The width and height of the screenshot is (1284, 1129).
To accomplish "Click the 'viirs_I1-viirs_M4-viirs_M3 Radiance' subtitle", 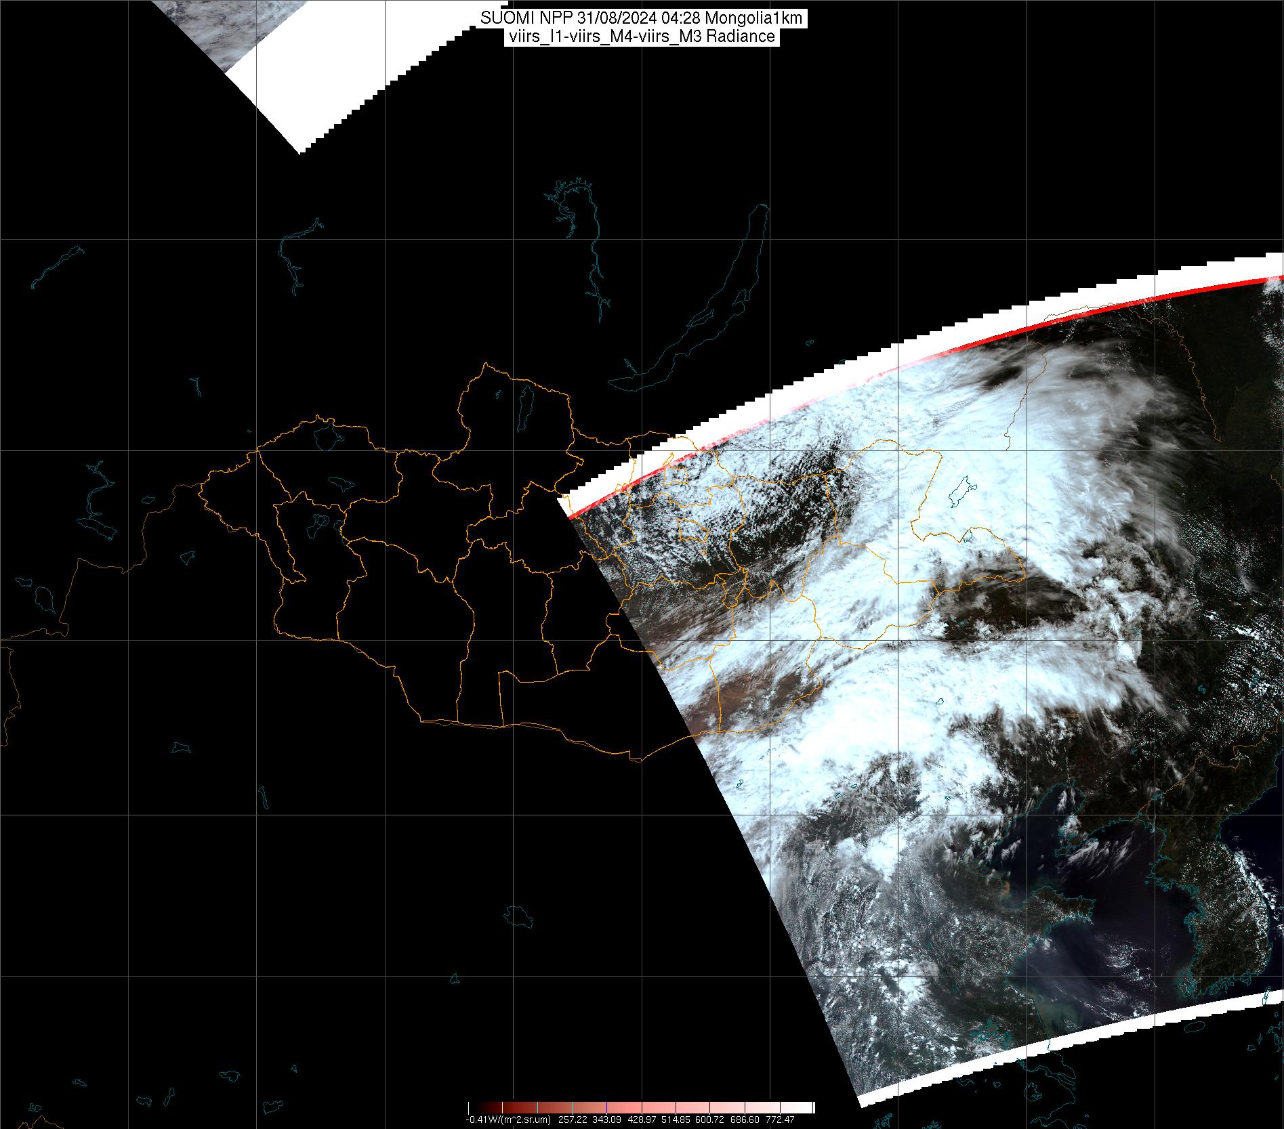I will point(641,37).
